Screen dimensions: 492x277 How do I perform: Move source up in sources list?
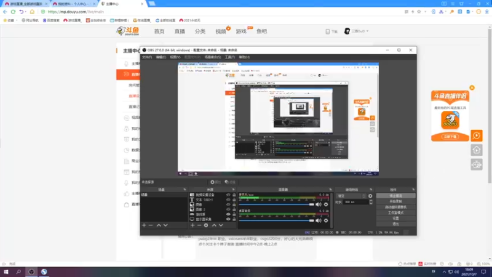214,225
